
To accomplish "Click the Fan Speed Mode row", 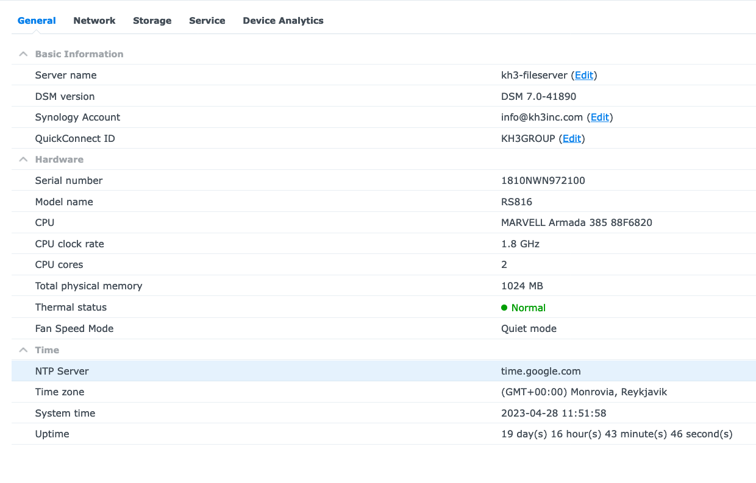I will pyautogui.click(x=383, y=328).
